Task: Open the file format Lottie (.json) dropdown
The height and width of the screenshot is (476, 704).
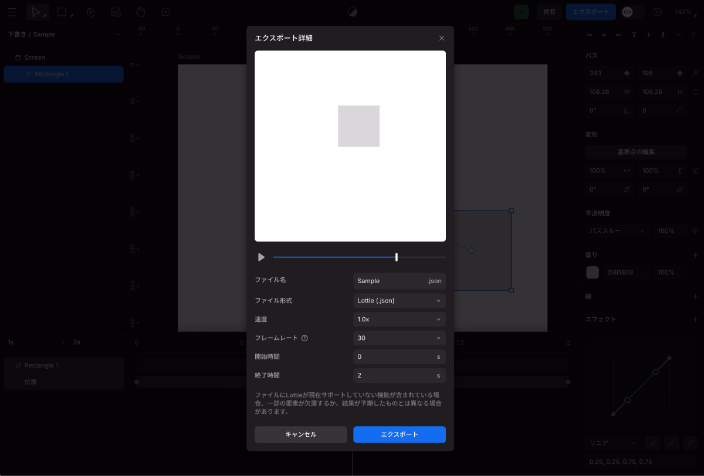Action: pos(399,301)
